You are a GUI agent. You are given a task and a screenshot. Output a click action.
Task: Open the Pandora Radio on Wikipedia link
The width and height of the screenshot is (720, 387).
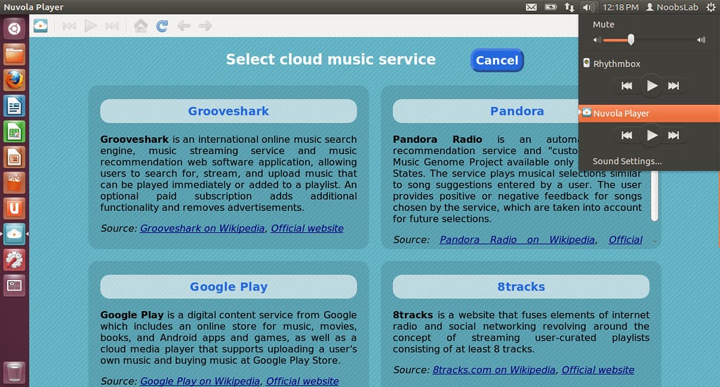coord(517,239)
